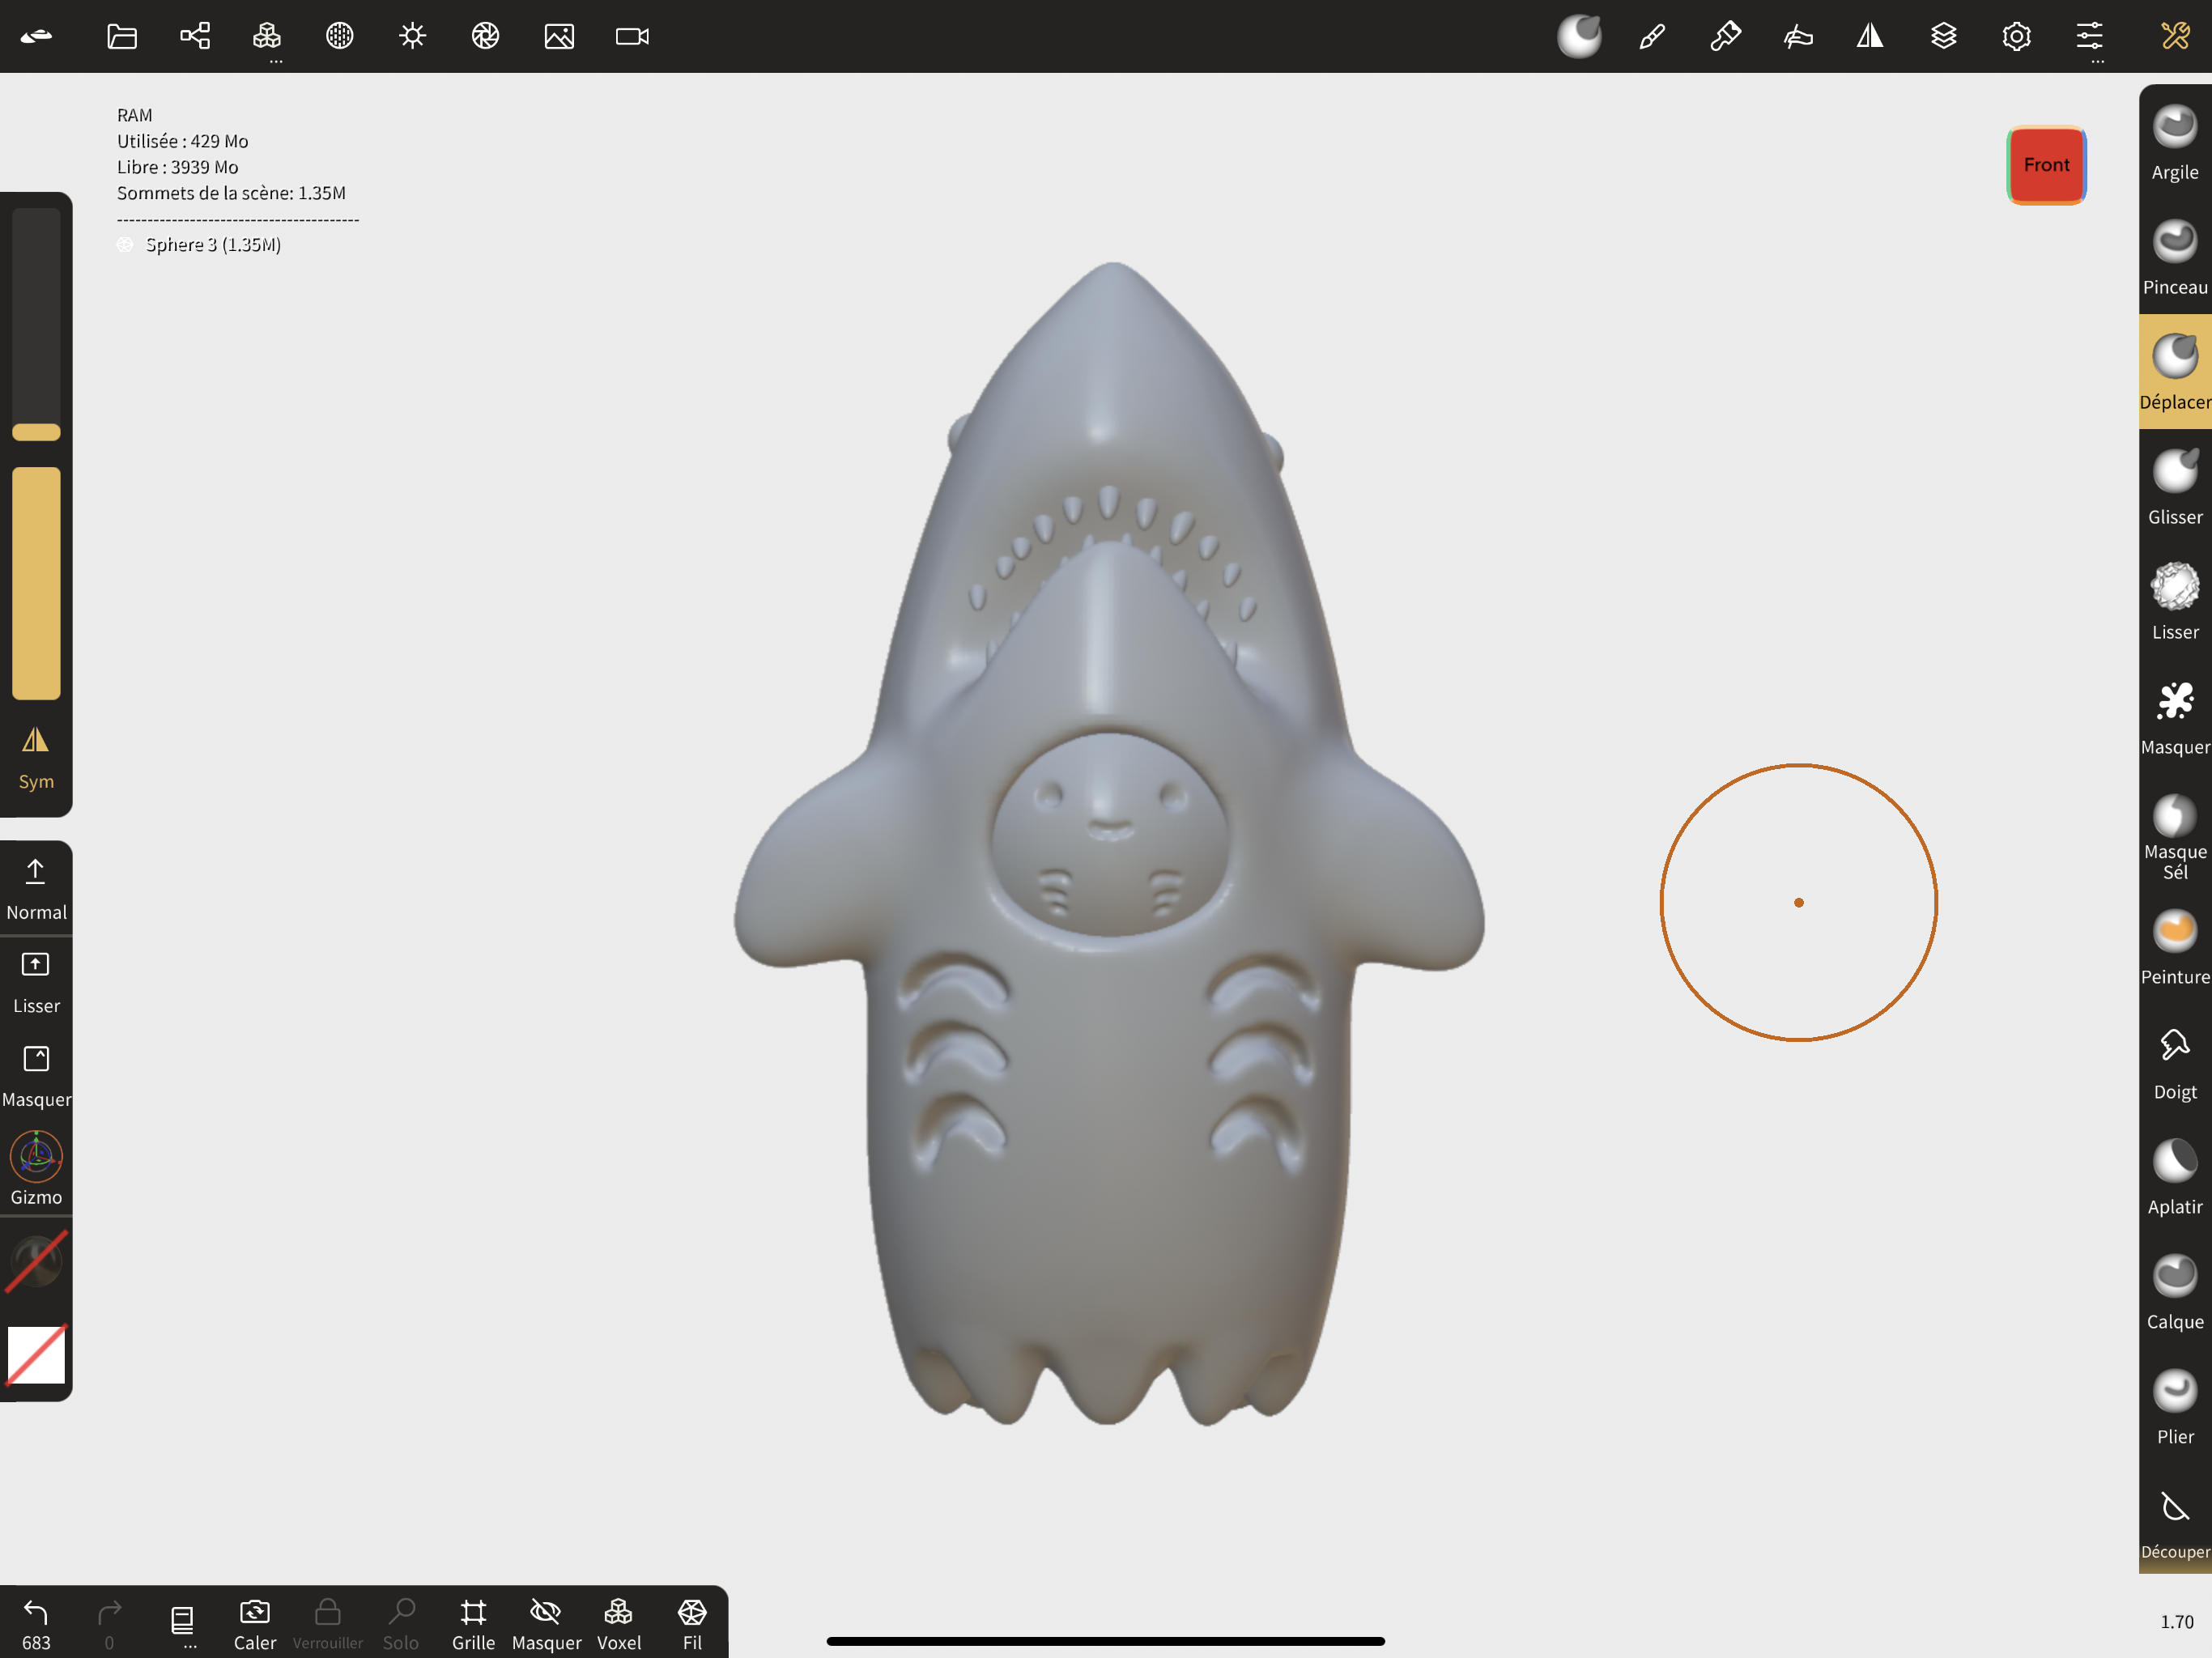Select the Déplacer tool
The image size is (2212, 1658).
pos(2174,372)
